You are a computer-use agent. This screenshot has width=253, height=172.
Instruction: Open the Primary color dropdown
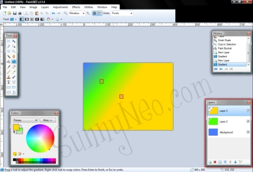coord(25,120)
